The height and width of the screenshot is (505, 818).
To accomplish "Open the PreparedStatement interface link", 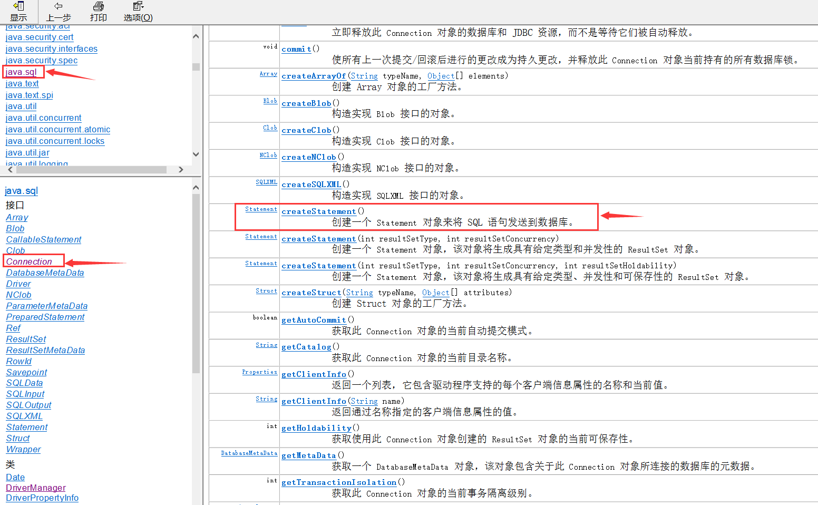I will pos(45,317).
